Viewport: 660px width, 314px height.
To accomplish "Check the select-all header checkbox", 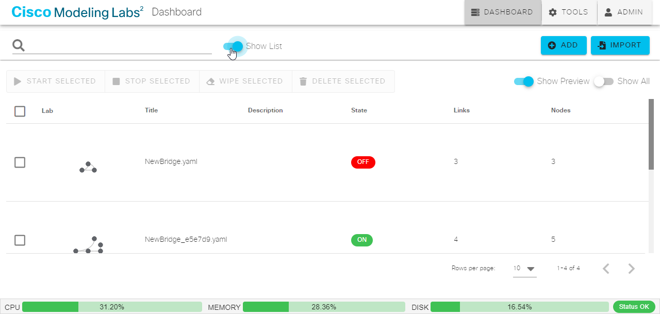I will click(x=20, y=111).
